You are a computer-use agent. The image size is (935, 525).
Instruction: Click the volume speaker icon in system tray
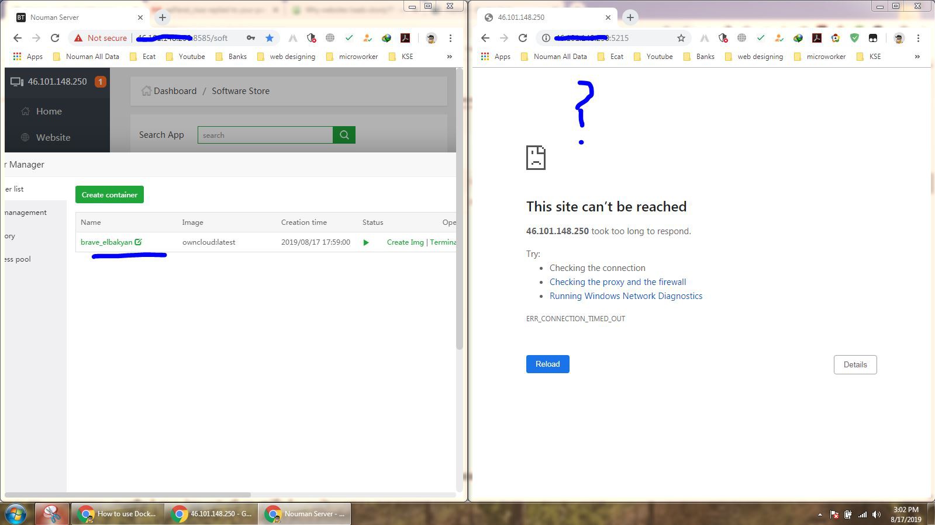pos(876,514)
